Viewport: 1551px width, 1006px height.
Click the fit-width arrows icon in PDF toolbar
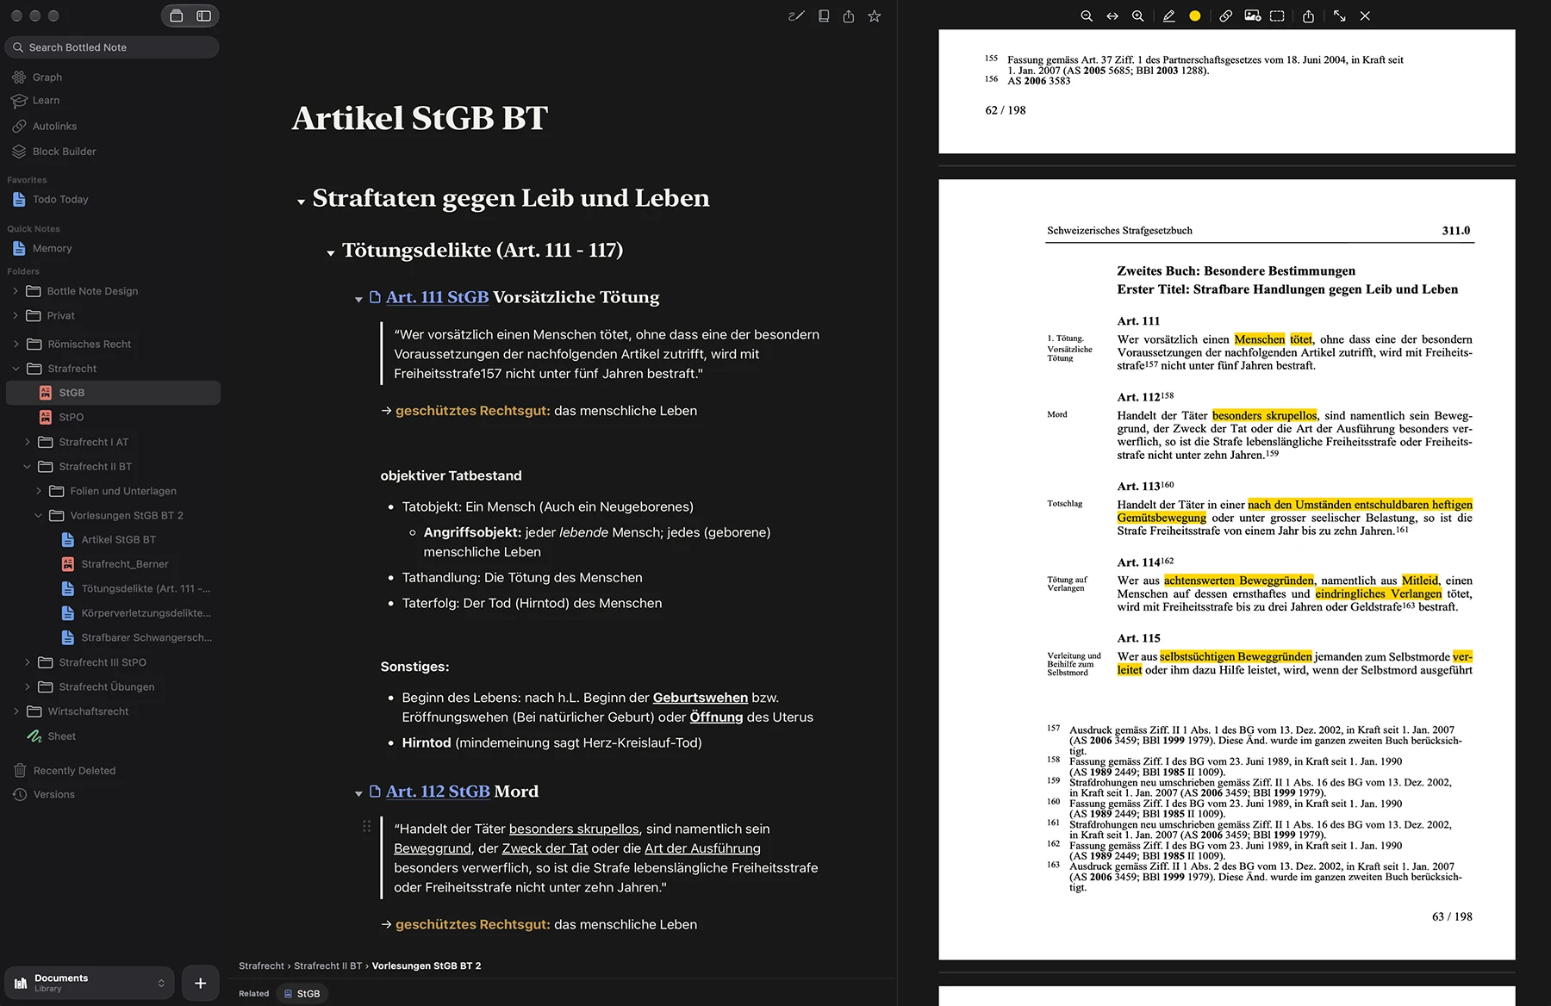1112,16
